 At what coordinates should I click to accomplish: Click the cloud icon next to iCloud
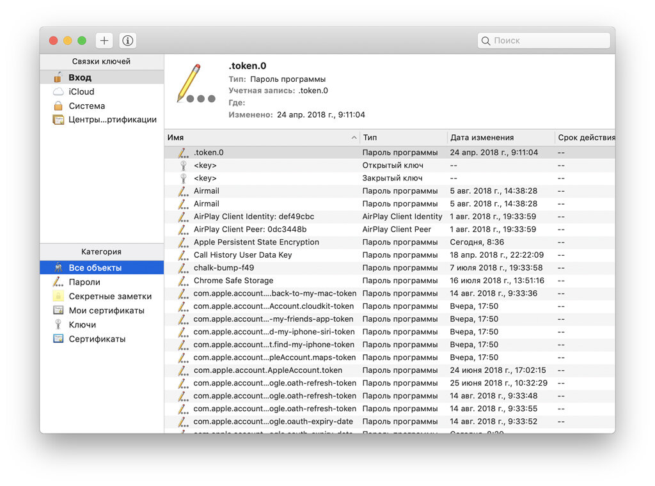tap(58, 91)
